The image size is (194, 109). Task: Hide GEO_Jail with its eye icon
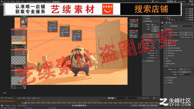(186, 20)
